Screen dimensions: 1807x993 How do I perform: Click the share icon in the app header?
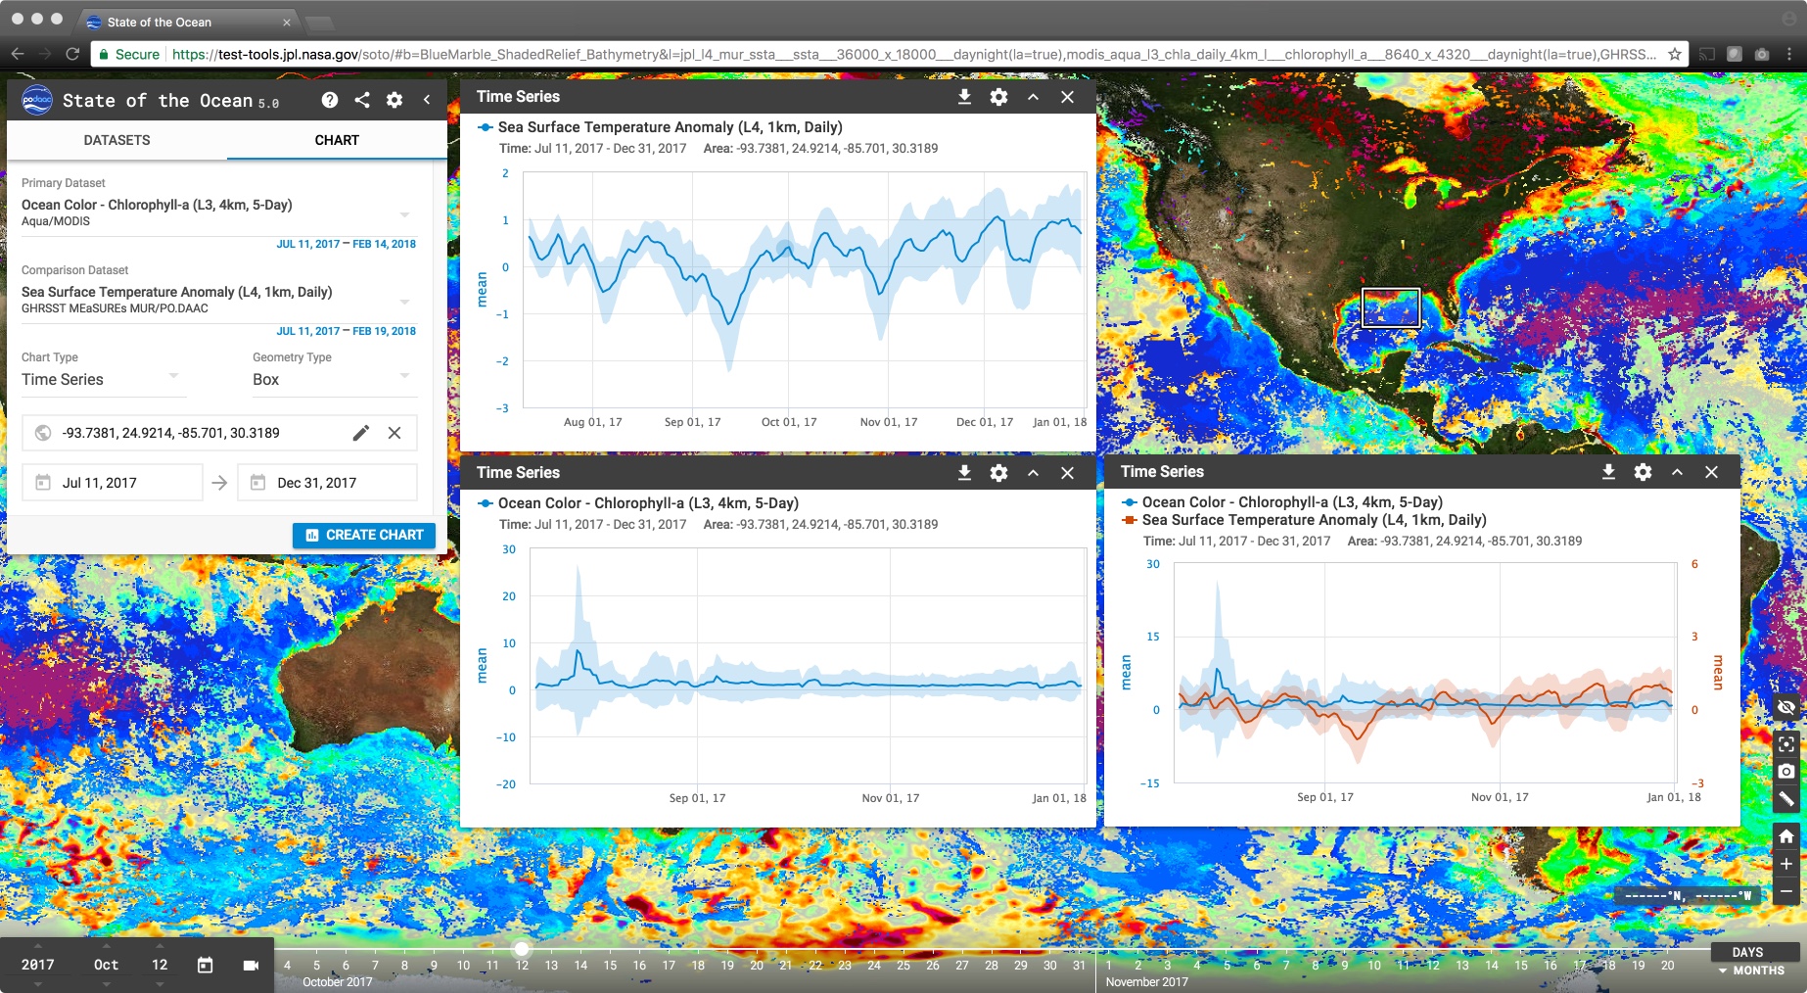(362, 100)
